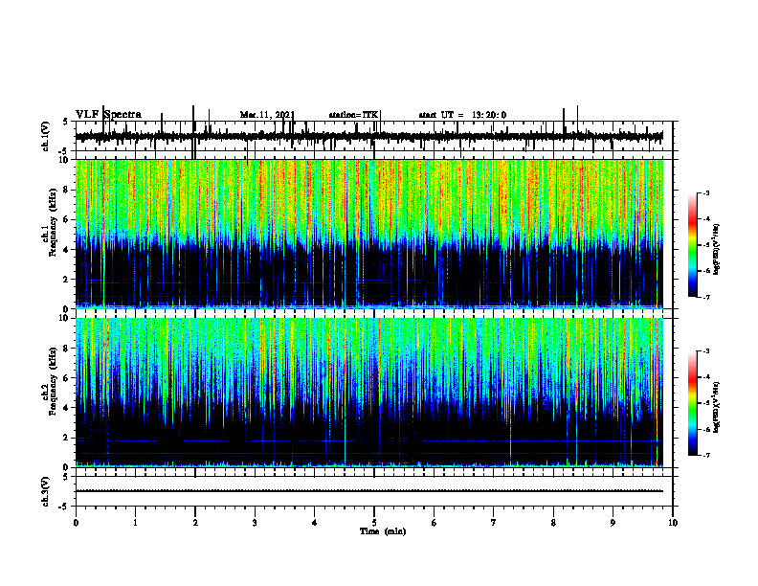The width and height of the screenshot is (758, 586).
Task: Select the log(PSD) label beside ch.1 color bar
Action: tap(717, 250)
